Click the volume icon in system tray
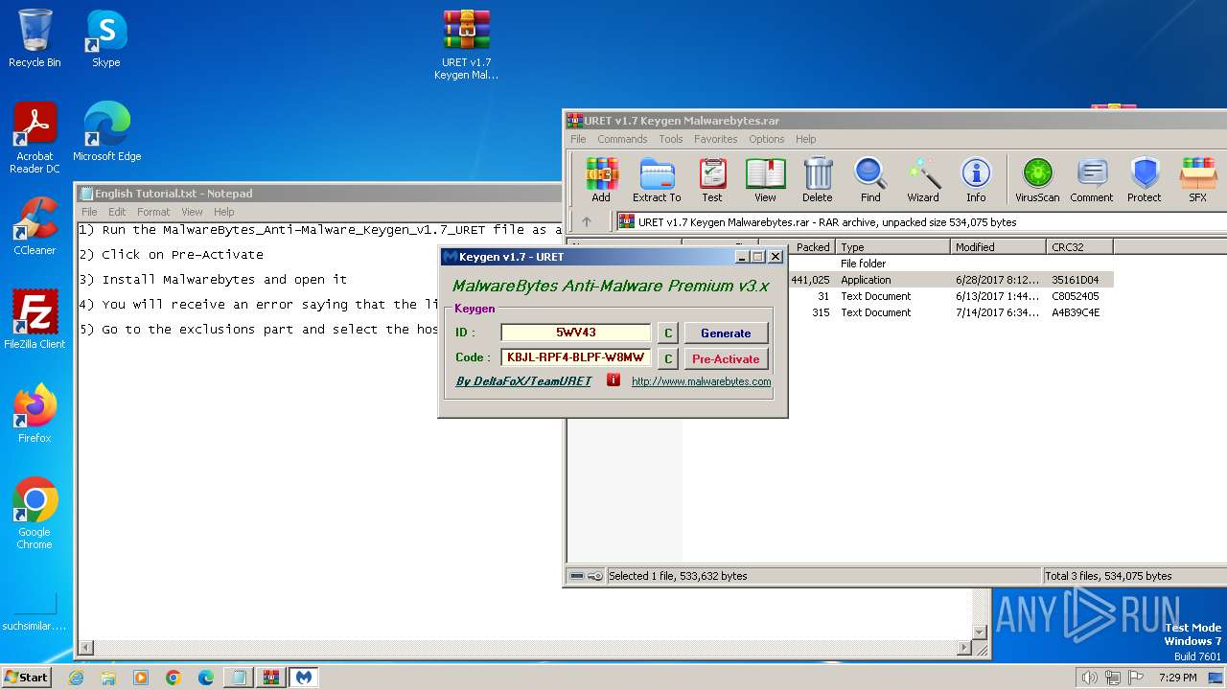This screenshot has width=1227, height=690. click(1089, 678)
